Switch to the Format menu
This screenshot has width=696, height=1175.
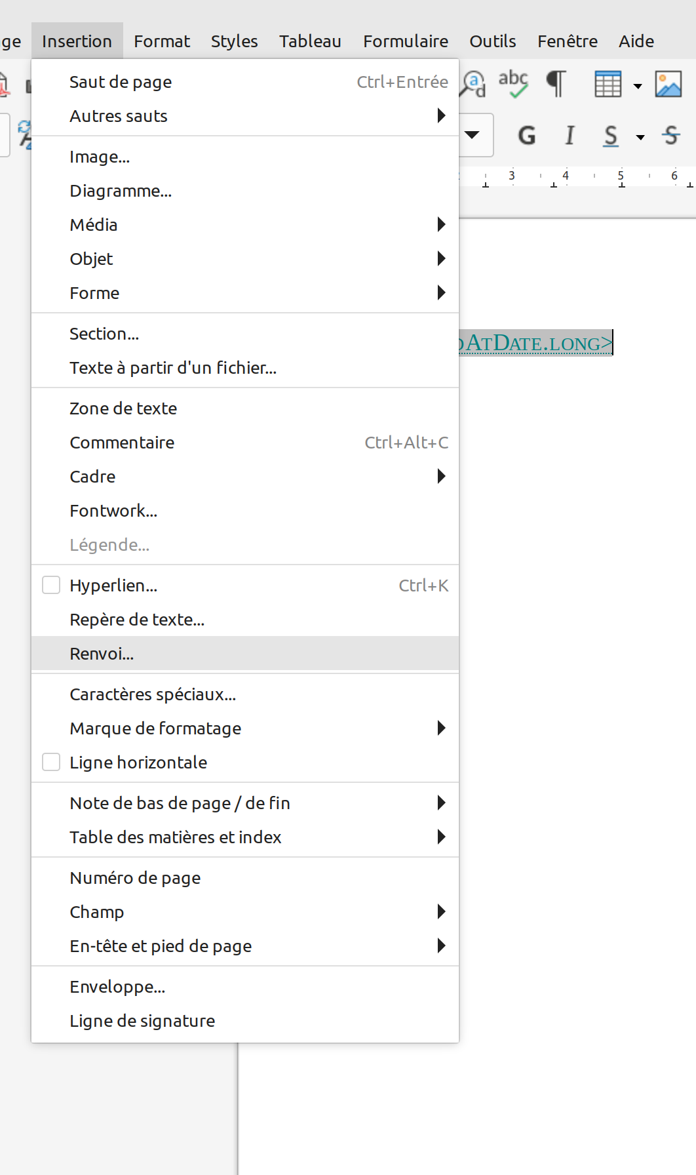point(161,41)
